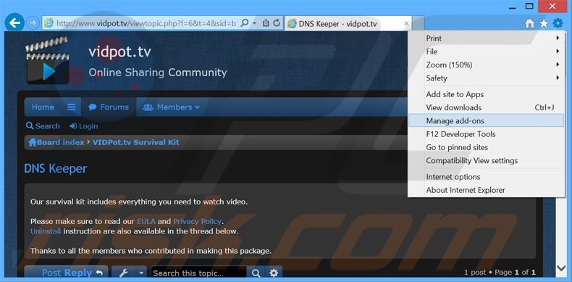Choose Add site to Apps
The image size is (572, 282).
(486, 94)
